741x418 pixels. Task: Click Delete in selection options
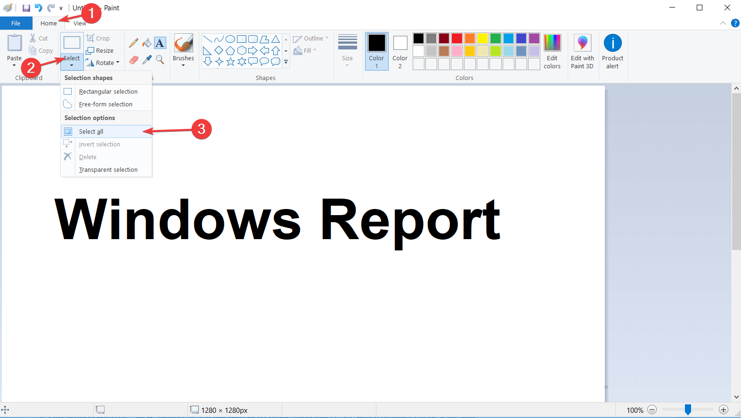[106, 157]
